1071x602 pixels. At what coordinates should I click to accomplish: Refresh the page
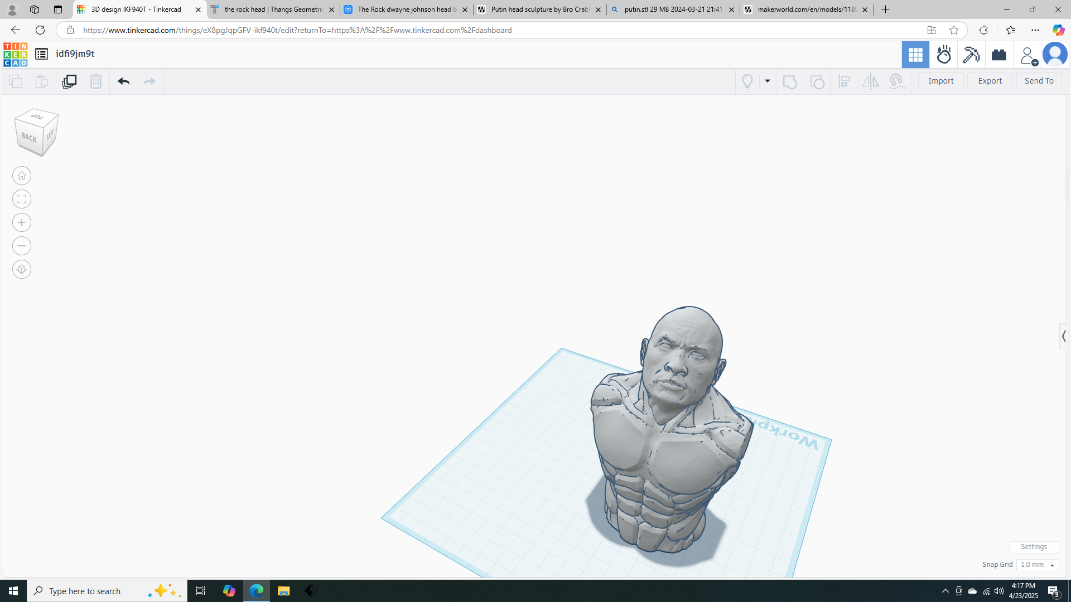tap(40, 30)
